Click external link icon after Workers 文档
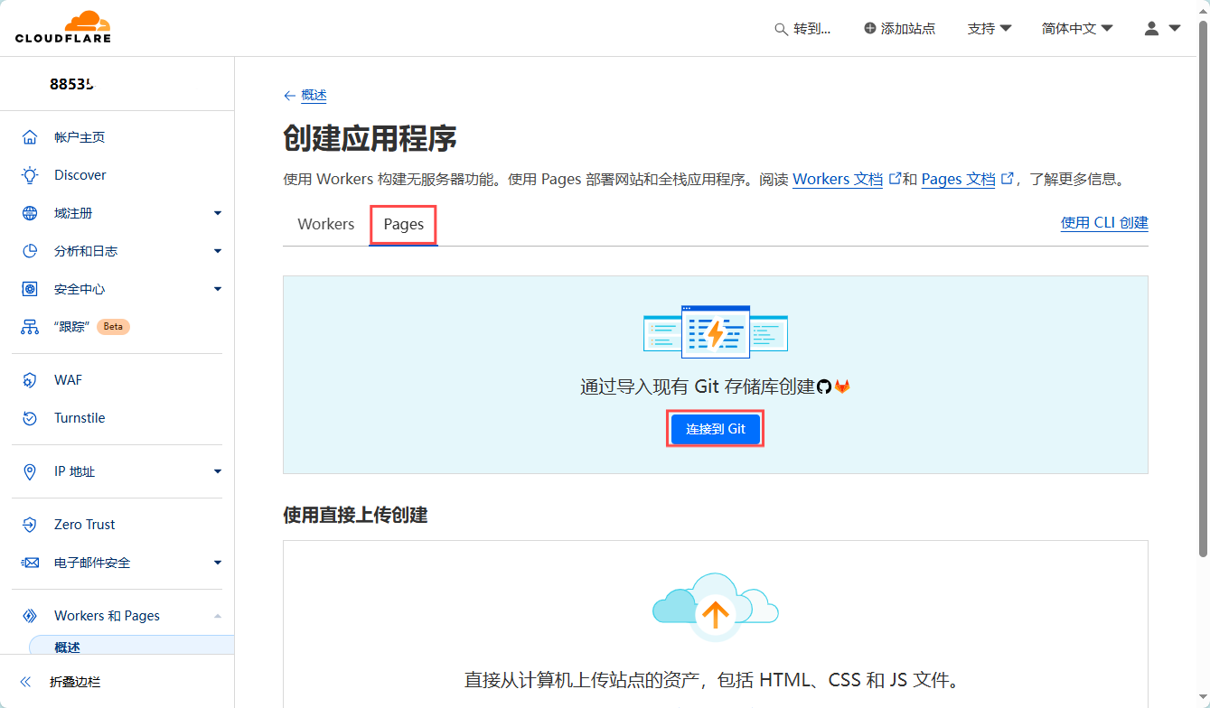This screenshot has height=708, width=1210. pos(895,179)
